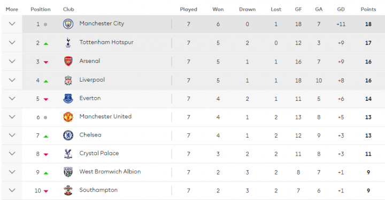385x200 pixels.
Task: Open the Tottenham Hotspur club link
Action: click(x=106, y=42)
